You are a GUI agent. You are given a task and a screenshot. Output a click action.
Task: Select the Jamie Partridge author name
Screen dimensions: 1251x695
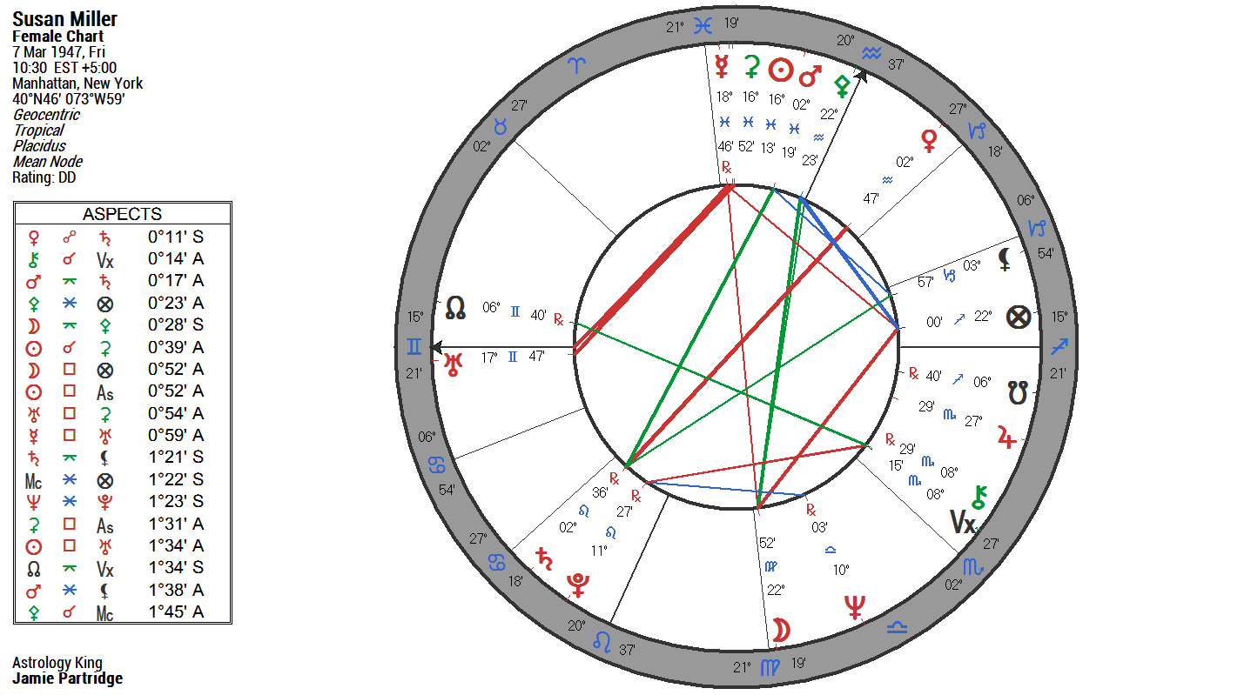pos(68,678)
